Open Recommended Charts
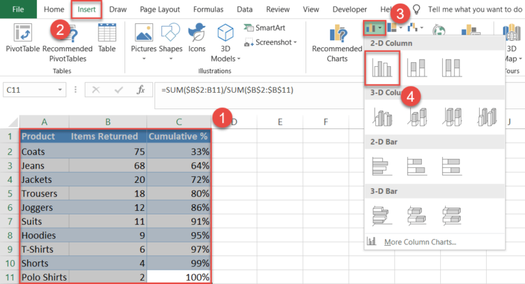Viewport: 525px width, 284px height. pyautogui.click(x=337, y=42)
